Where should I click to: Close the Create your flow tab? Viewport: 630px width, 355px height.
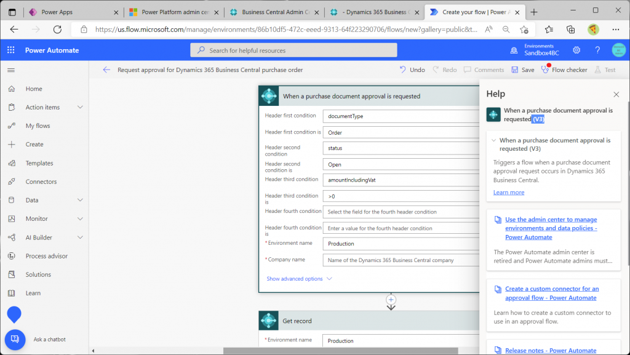(x=517, y=12)
